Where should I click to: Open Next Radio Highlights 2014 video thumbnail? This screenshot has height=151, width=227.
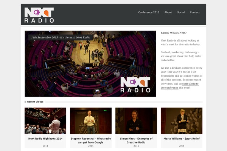pyautogui.click(x=45, y=121)
